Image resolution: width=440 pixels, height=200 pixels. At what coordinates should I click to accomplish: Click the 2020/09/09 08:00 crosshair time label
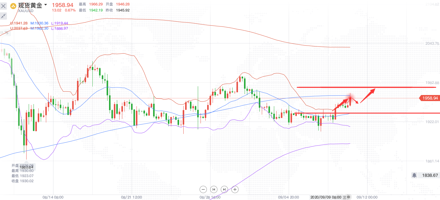point(326,197)
